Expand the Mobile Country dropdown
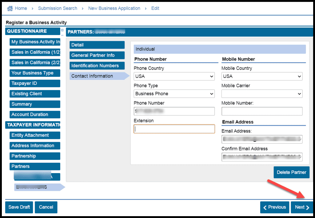Image resolution: width=315 pixels, height=218 pixels. coord(262,76)
